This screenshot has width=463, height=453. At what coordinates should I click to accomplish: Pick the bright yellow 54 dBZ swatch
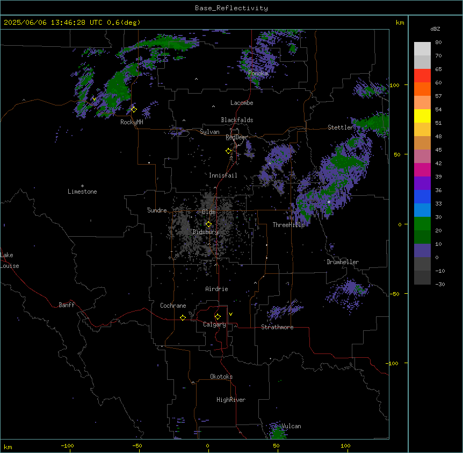pyautogui.click(x=422, y=116)
